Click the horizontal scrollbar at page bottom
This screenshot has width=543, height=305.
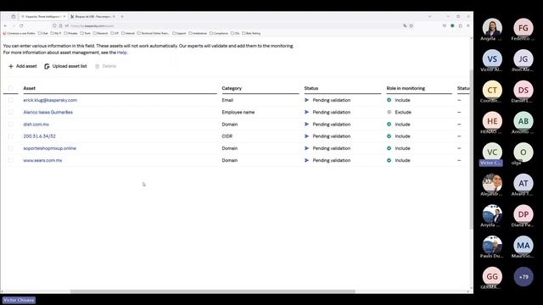click(x=213, y=291)
